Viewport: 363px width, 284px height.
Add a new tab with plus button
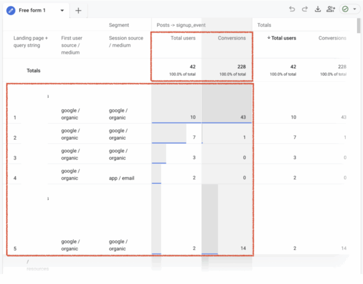[78, 10]
